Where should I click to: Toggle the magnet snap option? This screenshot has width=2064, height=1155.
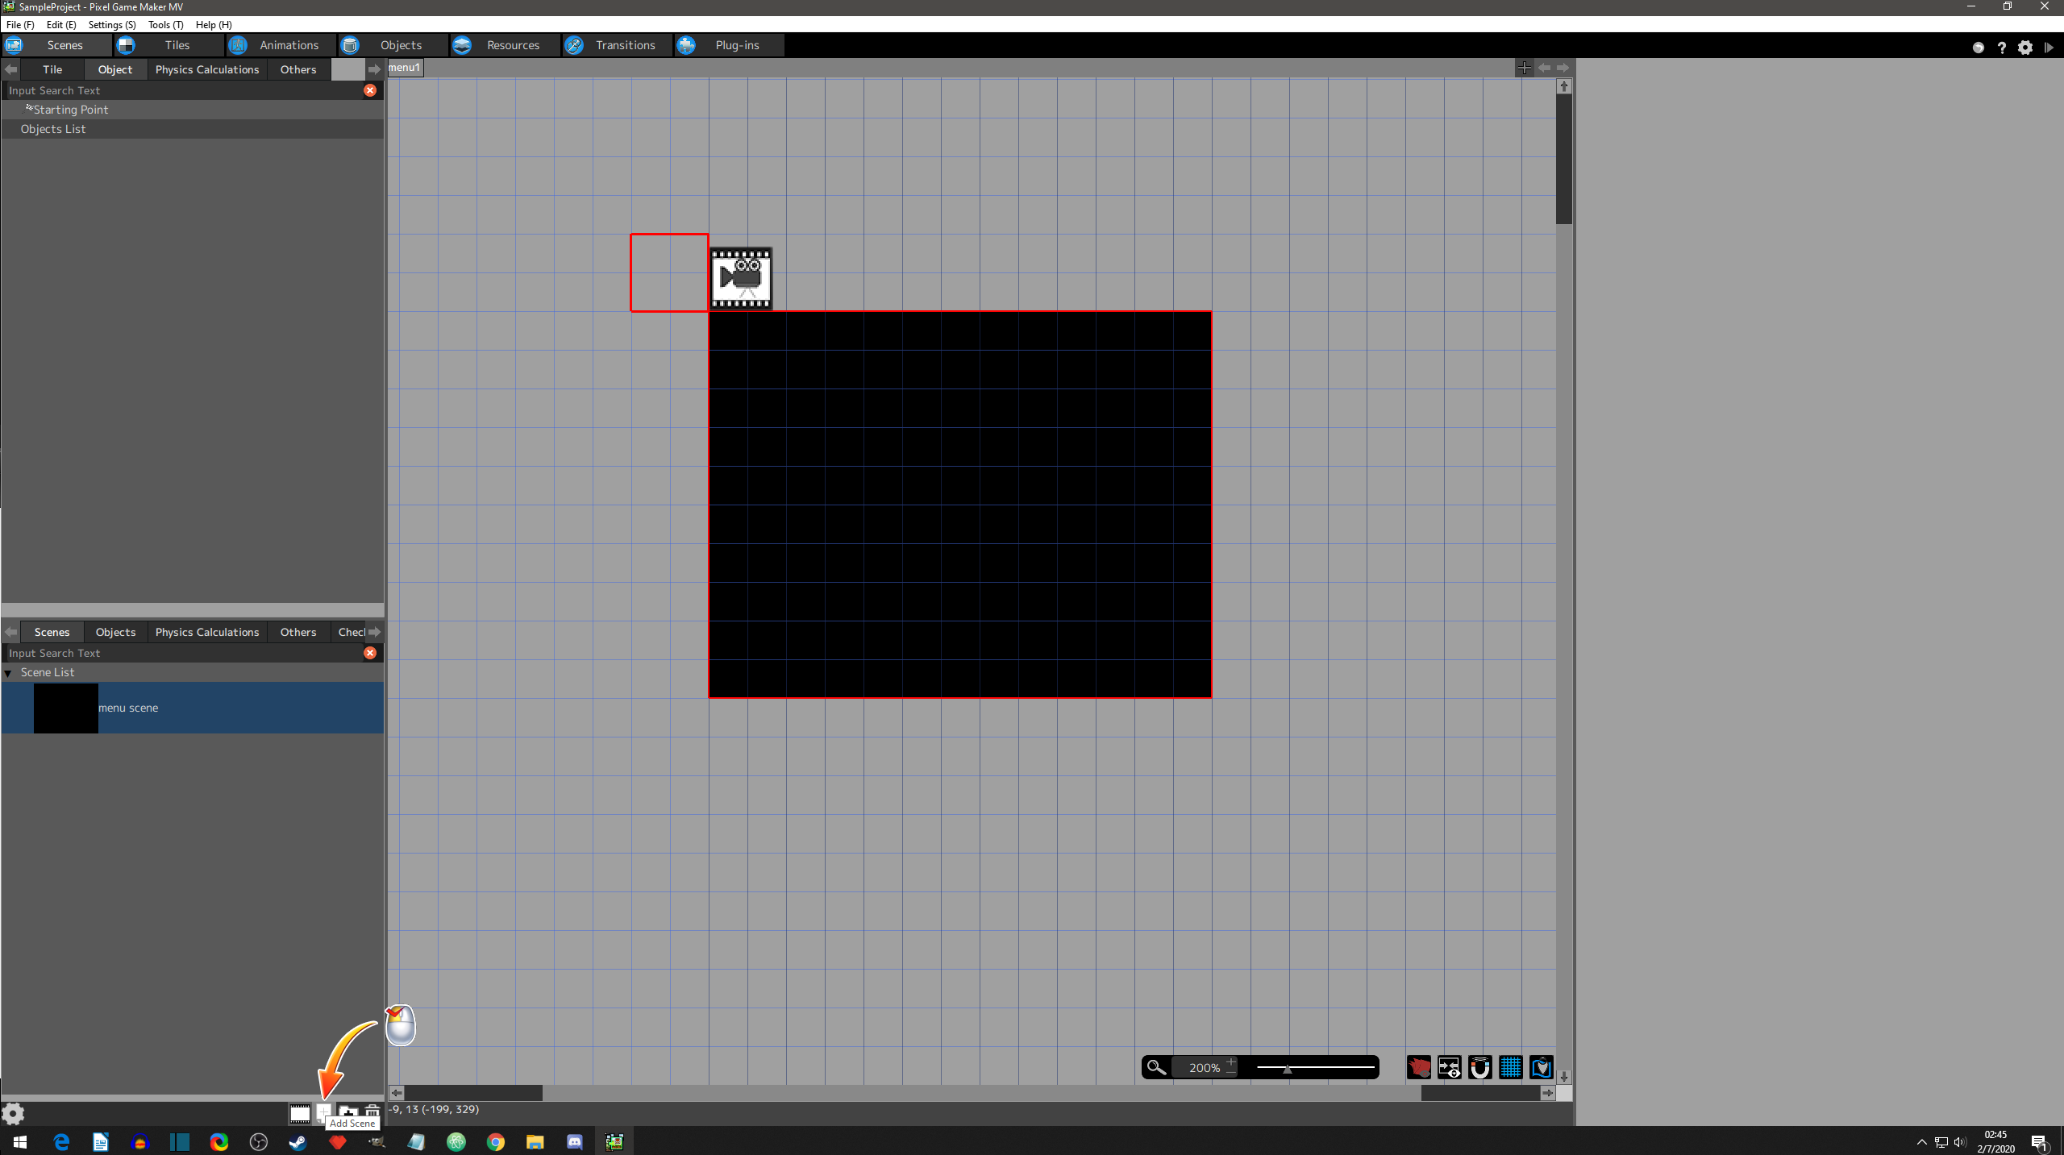tap(1479, 1067)
